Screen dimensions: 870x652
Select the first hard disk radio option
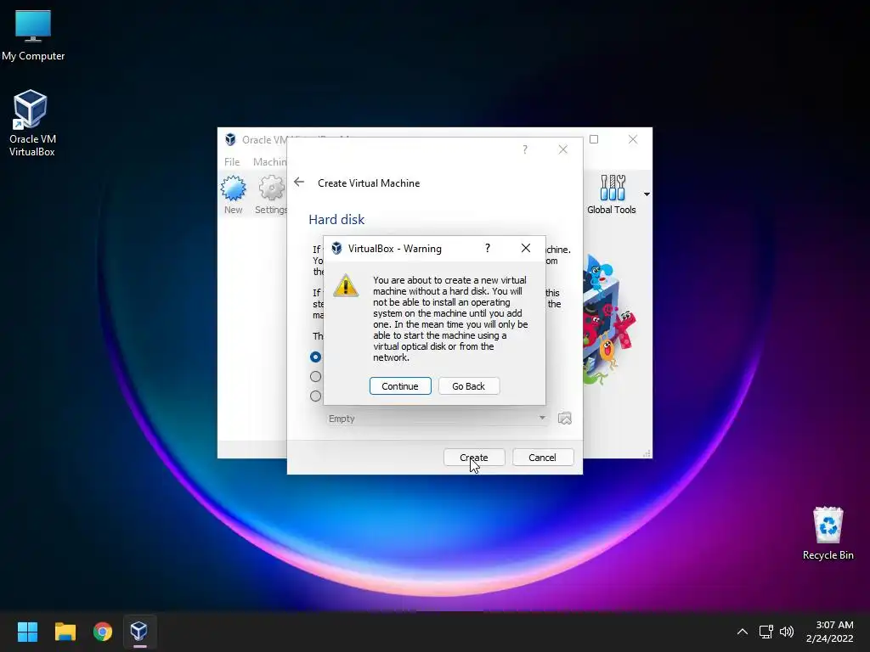point(316,357)
